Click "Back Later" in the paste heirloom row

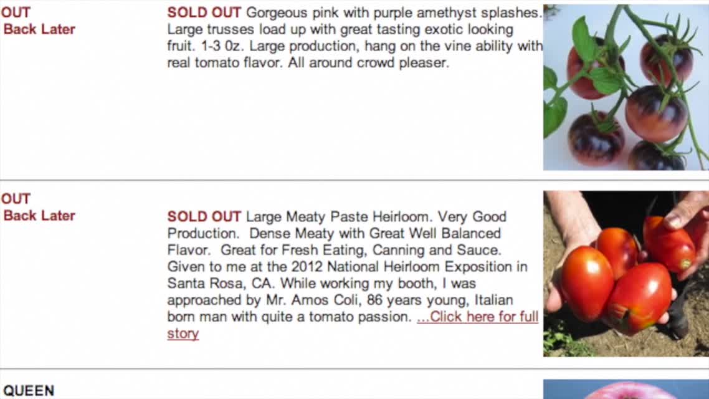coord(39,216)
